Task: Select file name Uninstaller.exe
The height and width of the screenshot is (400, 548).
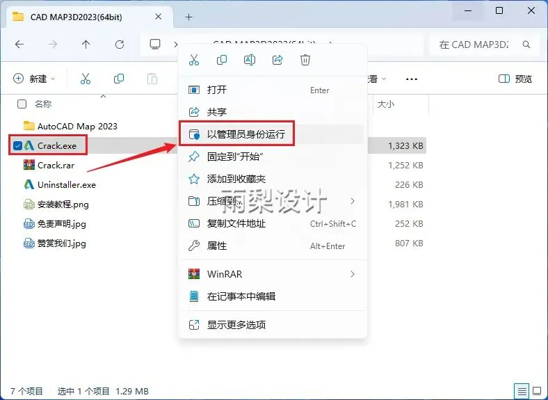Action: (67, 184)
